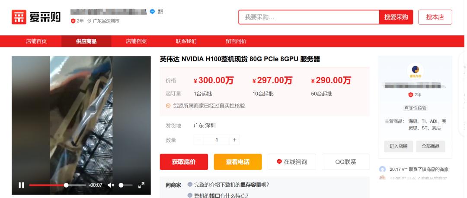467x198 pixels.
Task: Go to 店铺首页 tab
Action: click(36, 41)
